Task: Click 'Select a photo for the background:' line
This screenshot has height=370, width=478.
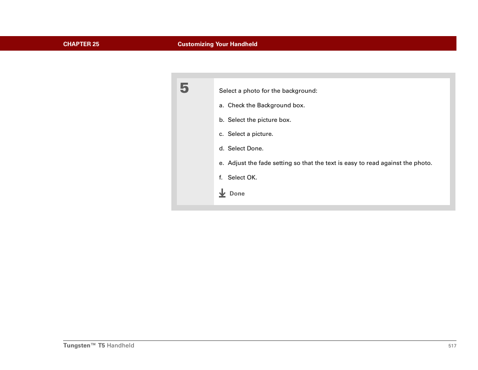Action: tap(268, 91)
